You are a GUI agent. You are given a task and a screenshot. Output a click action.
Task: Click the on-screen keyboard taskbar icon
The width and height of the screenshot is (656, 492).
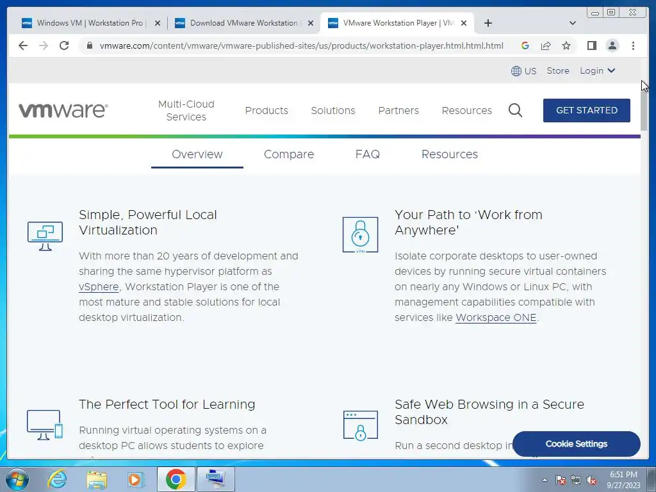(x=215, y=479)
